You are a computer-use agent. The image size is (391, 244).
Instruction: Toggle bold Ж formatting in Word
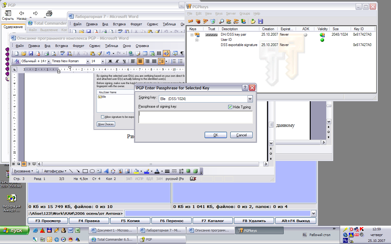(110, 61)
